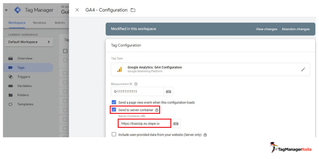
Task: Click the Measurement ID input field
Action: click(137, 92)
